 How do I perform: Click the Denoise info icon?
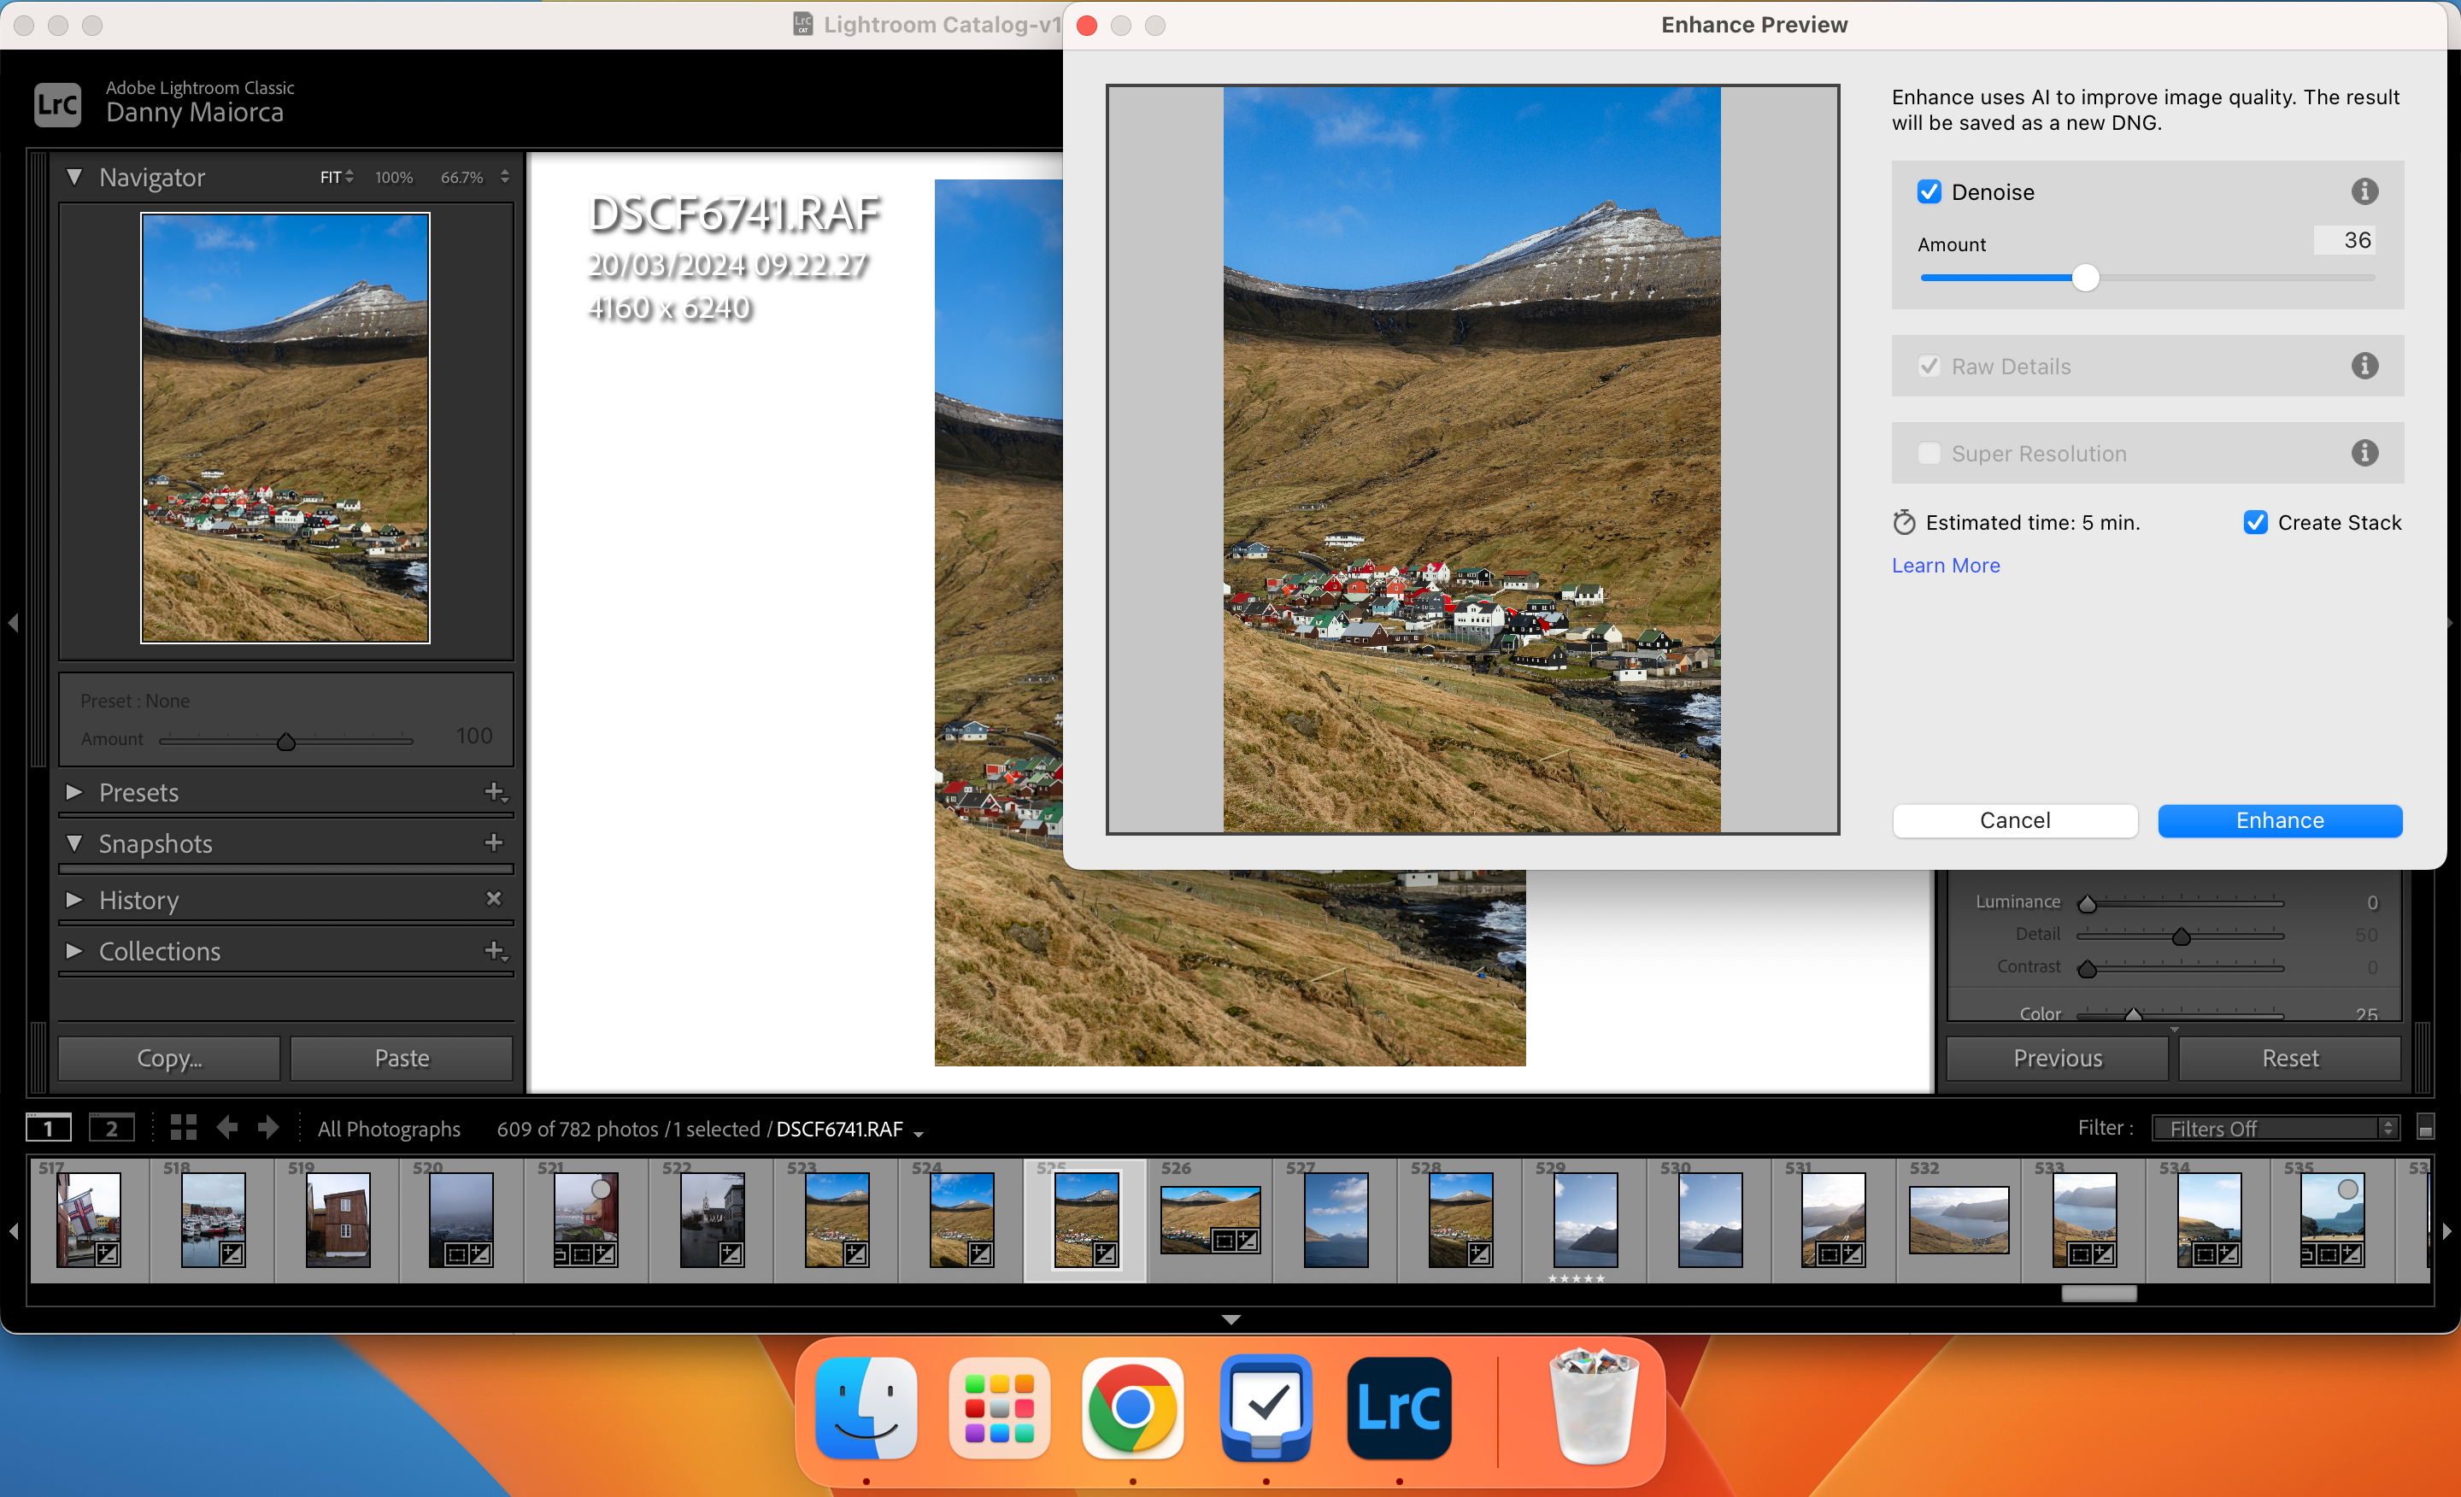pos(2365,191)
